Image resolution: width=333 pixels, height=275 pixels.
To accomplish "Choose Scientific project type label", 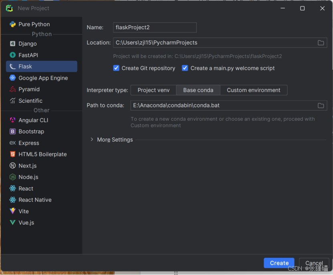I will coord(30,101).
